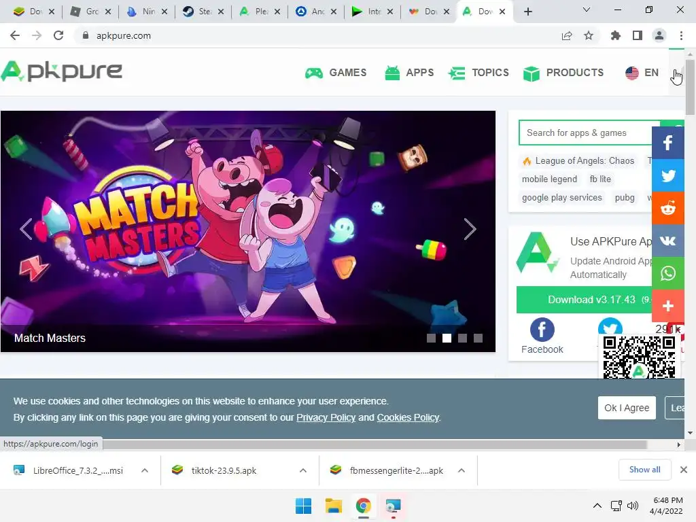Switch to the Steam tab

click(203, 12)
